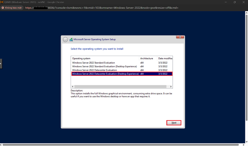Image resolution: width=248 pixels, height=146 pixels.
Task: Expand the noVNC control panel handle
Action: (1, 63)
